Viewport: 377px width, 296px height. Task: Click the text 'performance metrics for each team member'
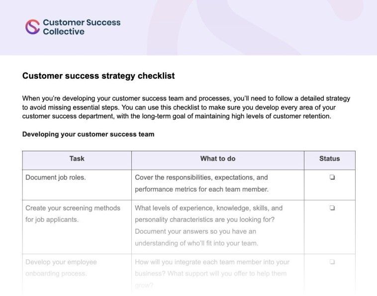click(201, 190)
